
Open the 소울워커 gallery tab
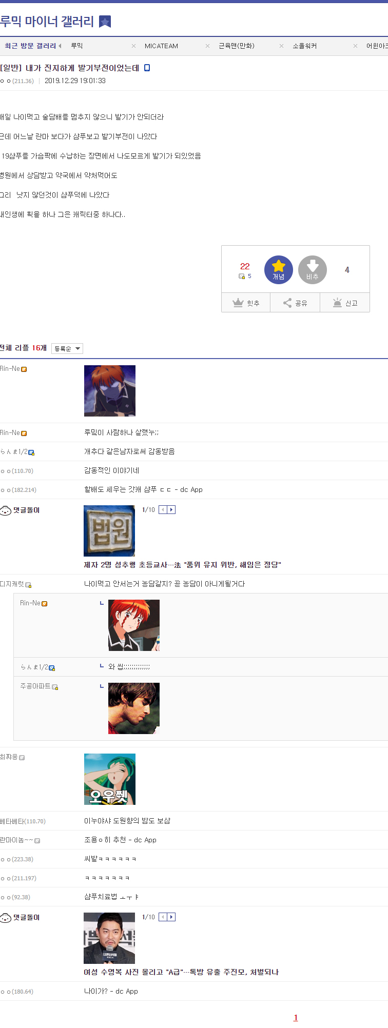click(x=305, y=46)
